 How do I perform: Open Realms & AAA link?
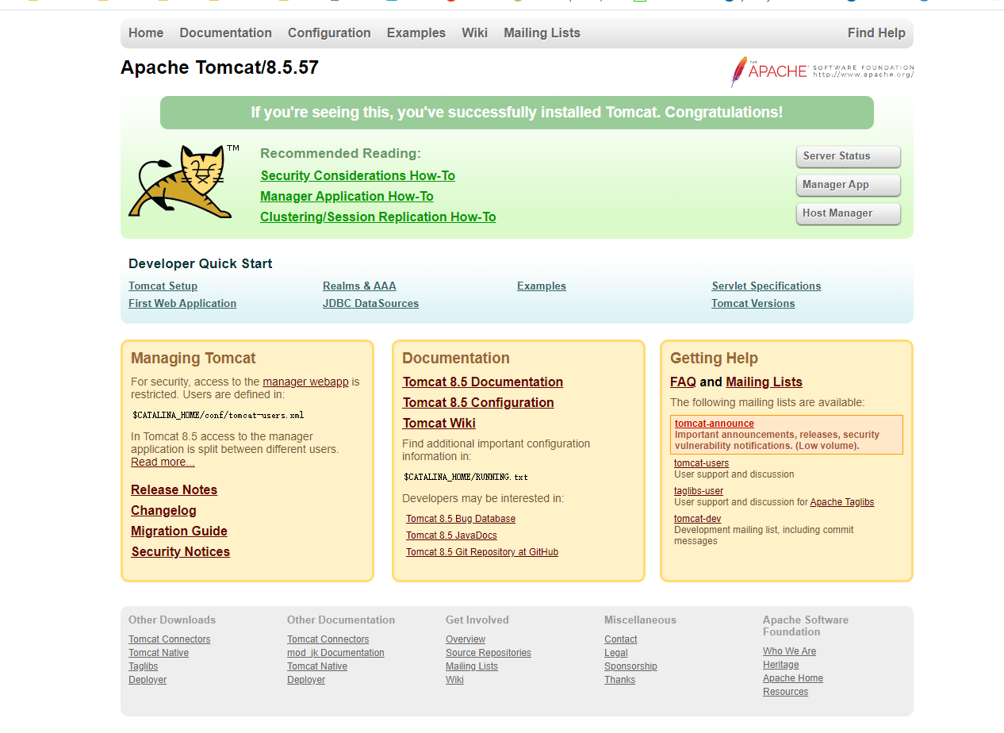pyautogui.click(x=359, y=286)
